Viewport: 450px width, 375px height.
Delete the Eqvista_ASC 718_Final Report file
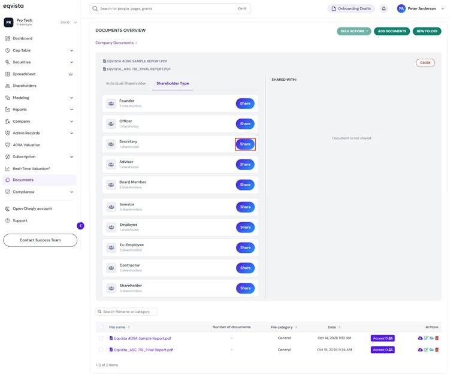437,350
